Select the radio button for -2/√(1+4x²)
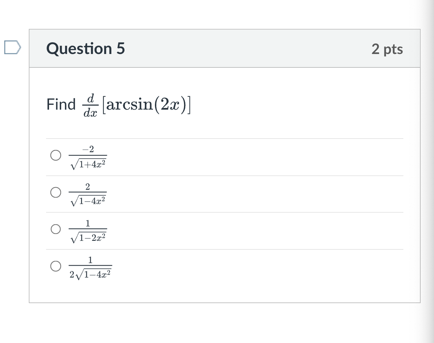The height and width of the screenshot is (343, 434). 56,156
